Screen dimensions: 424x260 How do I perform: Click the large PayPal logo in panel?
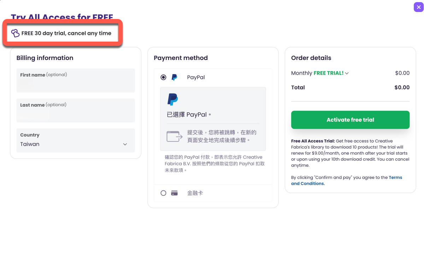click(173, 99)
